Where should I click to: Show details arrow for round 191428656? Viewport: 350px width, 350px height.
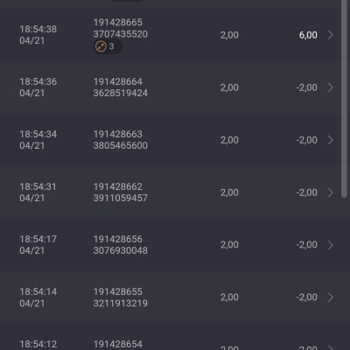click(x=331, y=245)
